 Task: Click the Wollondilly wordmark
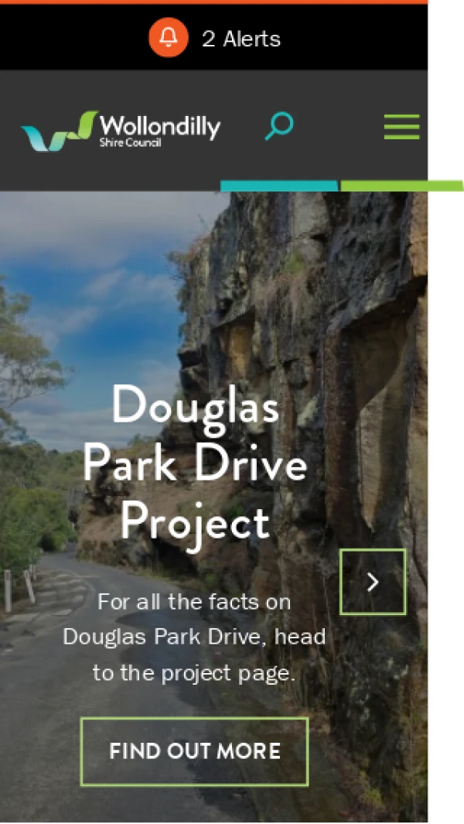160,127
